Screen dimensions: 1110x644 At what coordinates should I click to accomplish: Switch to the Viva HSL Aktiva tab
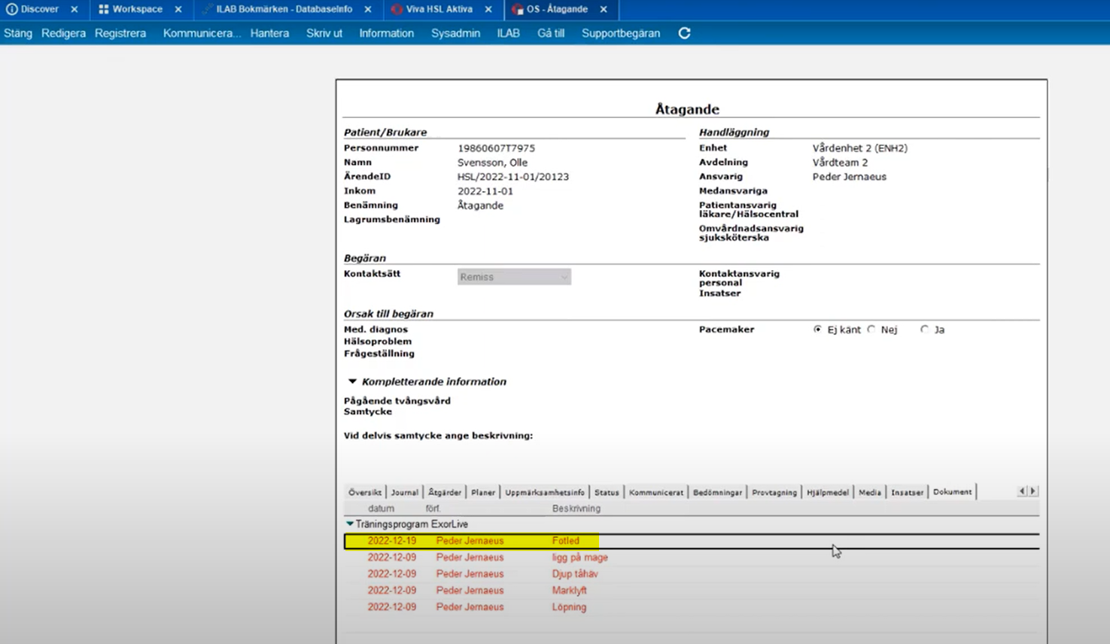tap(439, 9)
